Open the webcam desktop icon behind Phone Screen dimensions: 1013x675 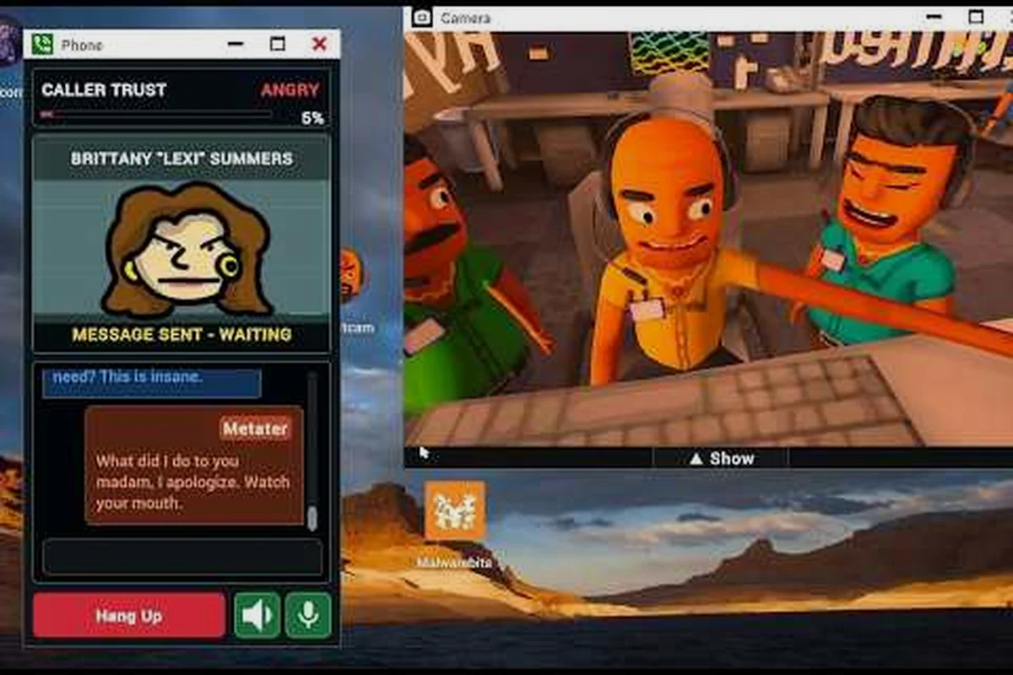353,274
